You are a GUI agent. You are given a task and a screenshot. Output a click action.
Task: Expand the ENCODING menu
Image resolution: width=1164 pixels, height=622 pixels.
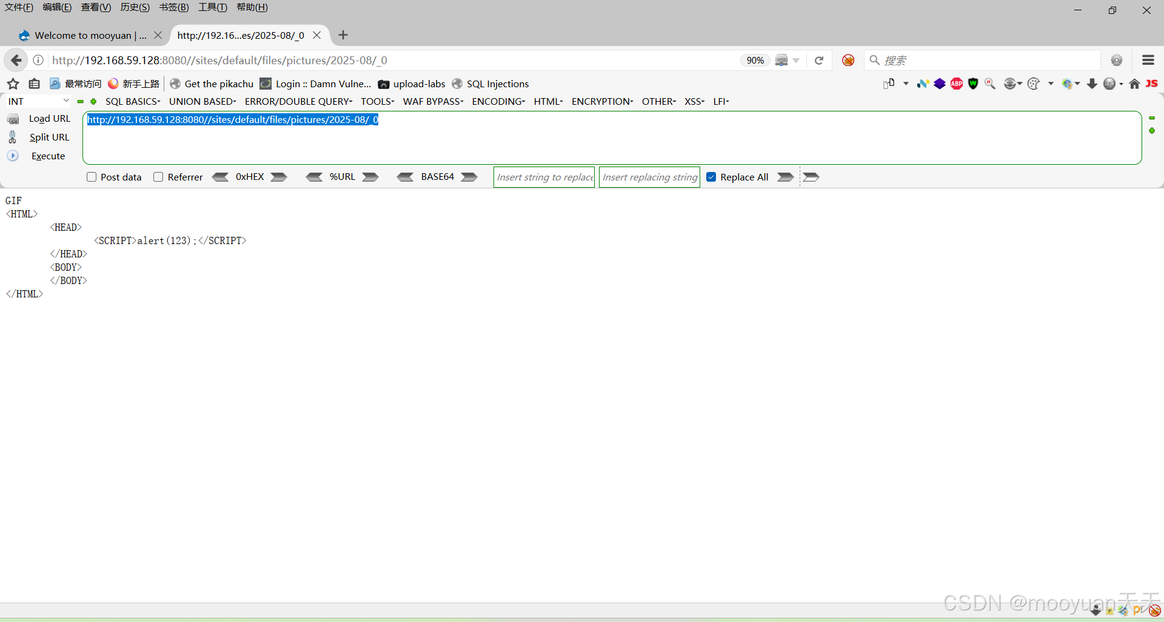pyautogui.click(x=498, y=101)
